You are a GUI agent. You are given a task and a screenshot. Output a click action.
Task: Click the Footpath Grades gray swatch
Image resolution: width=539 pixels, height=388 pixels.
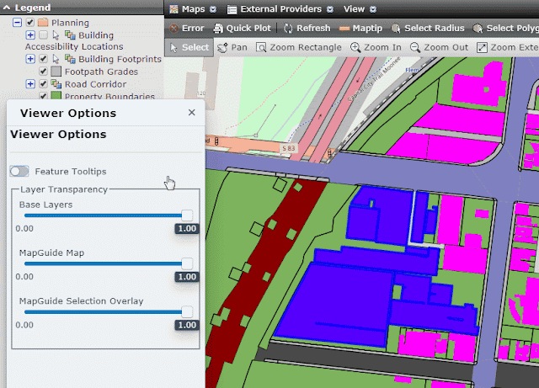click(x=56, y=72)
